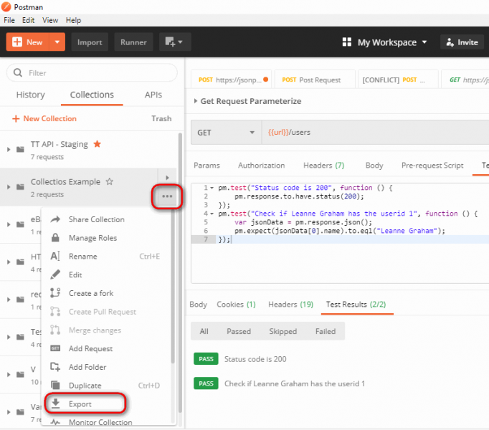Click the Create a fork icon
Screen dimensions: 489x430
click(55, 293)
